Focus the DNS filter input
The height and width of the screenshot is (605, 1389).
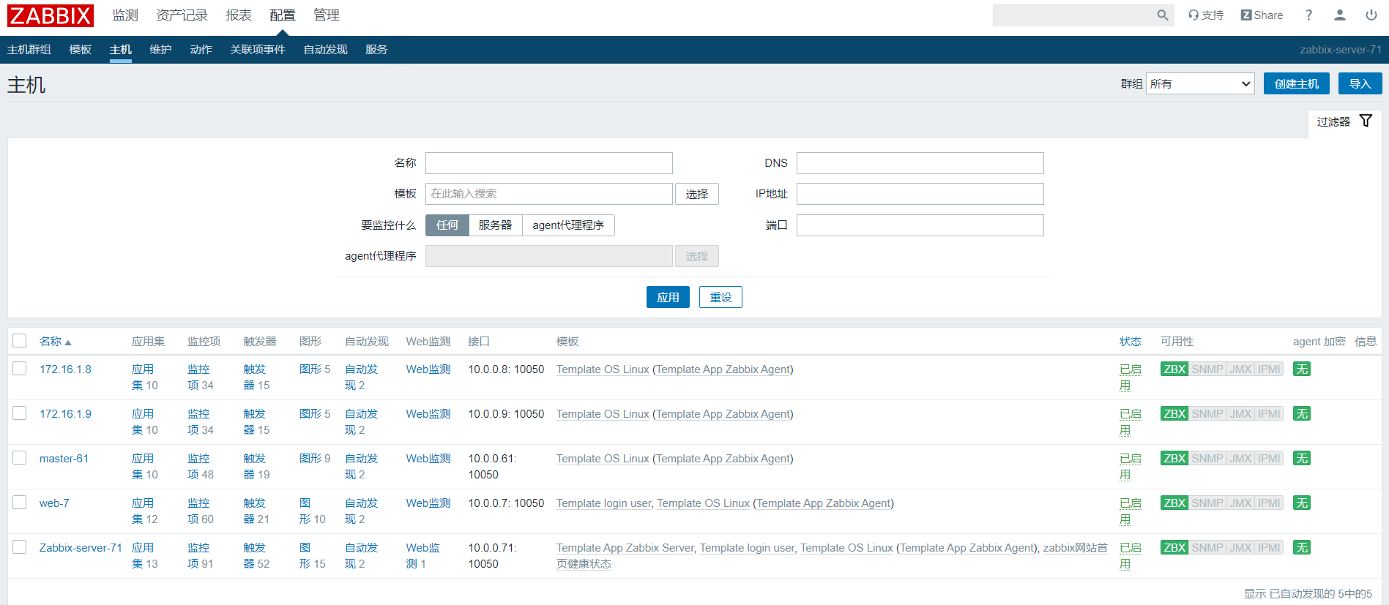[x=920, y=163]
